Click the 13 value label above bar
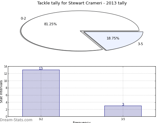164x123 pixels. (41, 68)
